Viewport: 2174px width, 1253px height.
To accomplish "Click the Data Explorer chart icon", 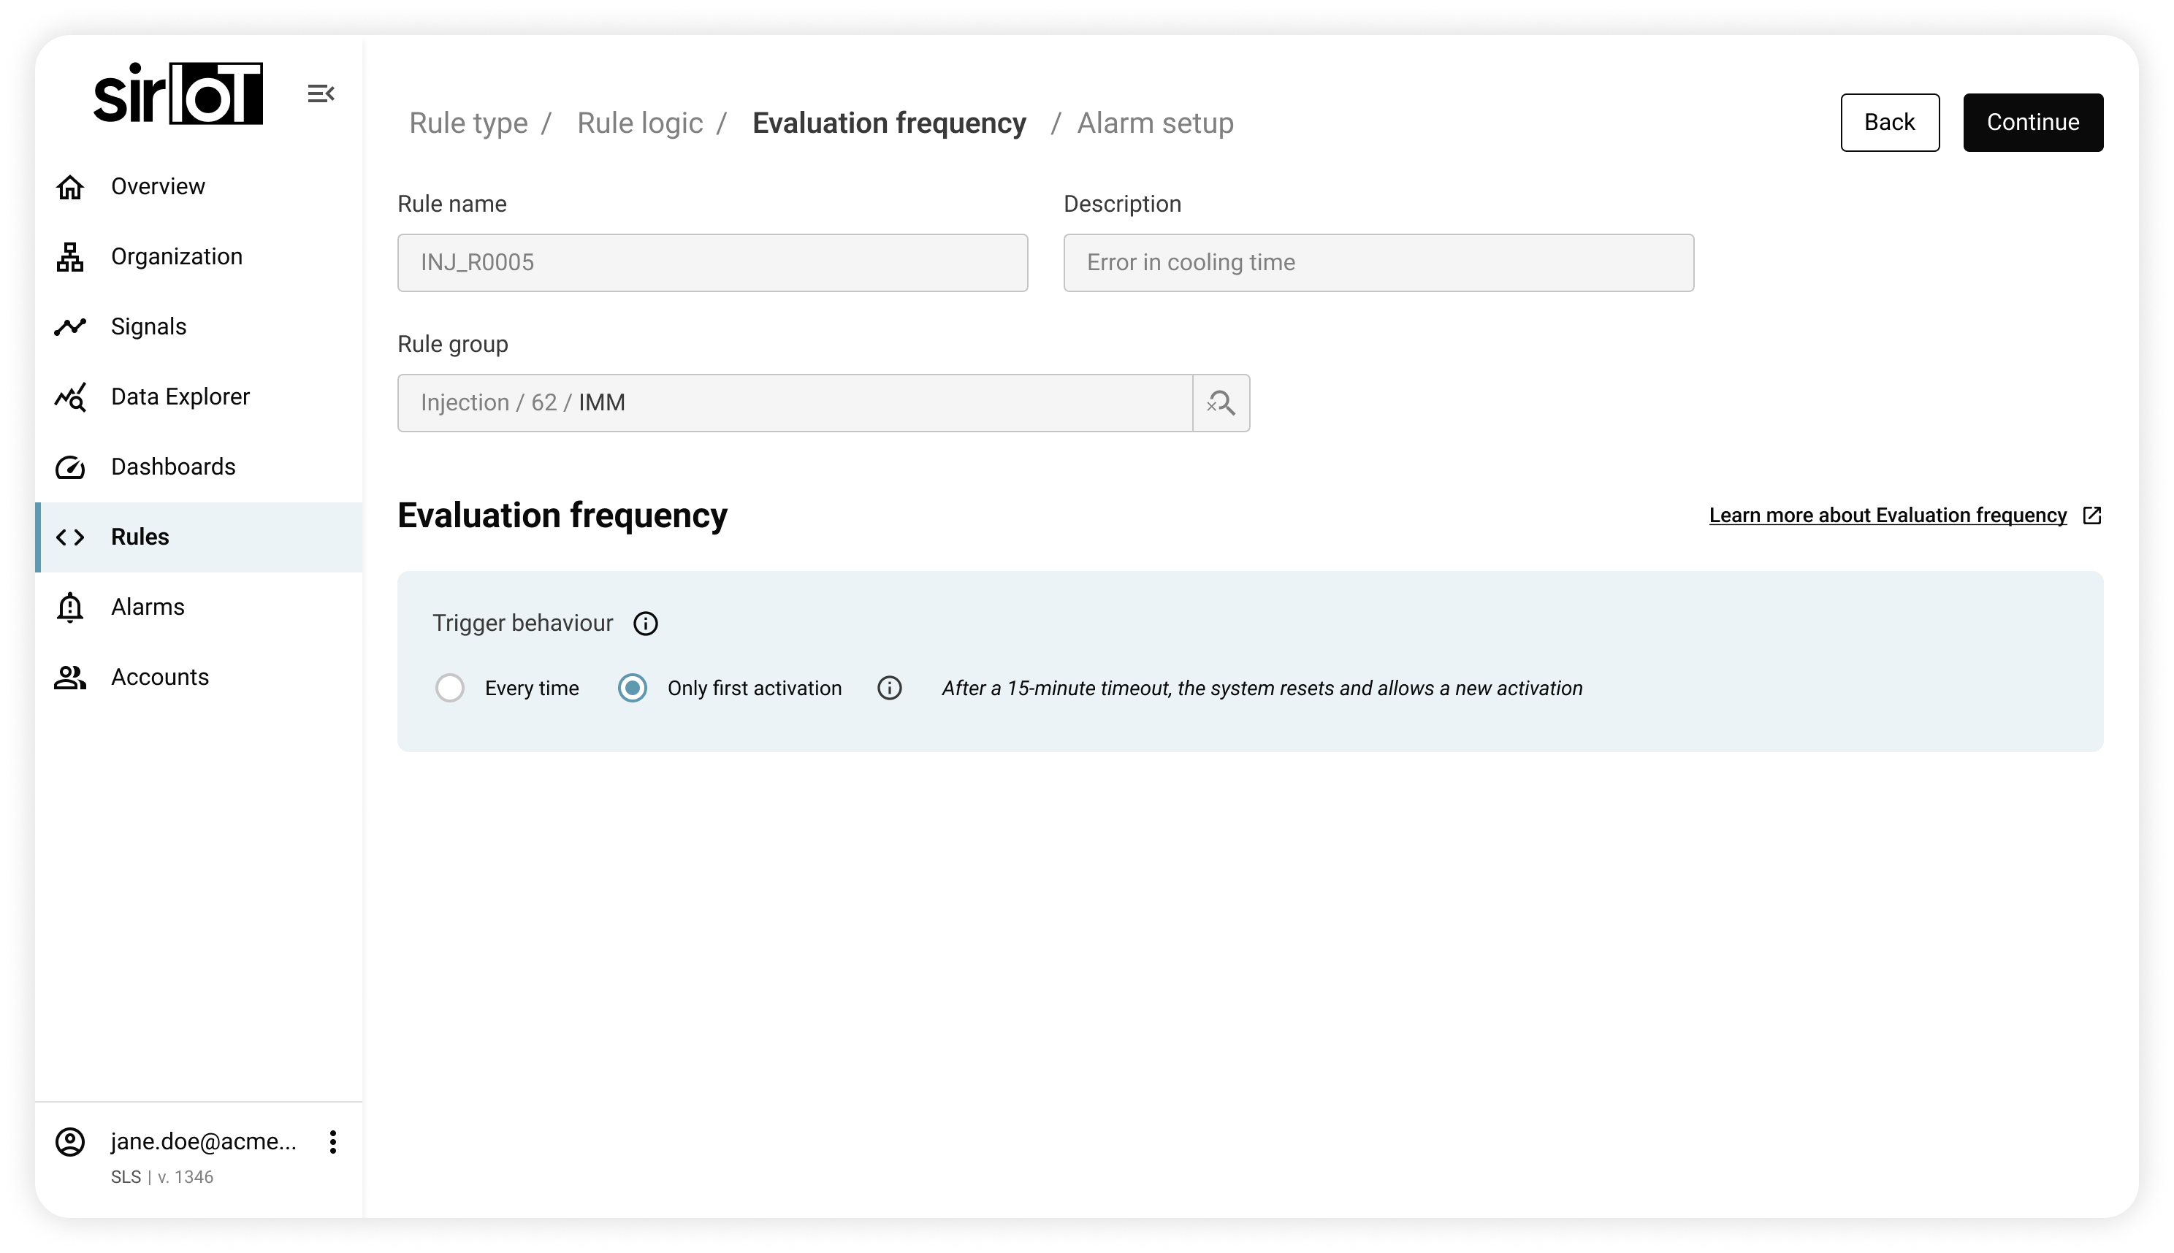I will [x=69, y=396].
